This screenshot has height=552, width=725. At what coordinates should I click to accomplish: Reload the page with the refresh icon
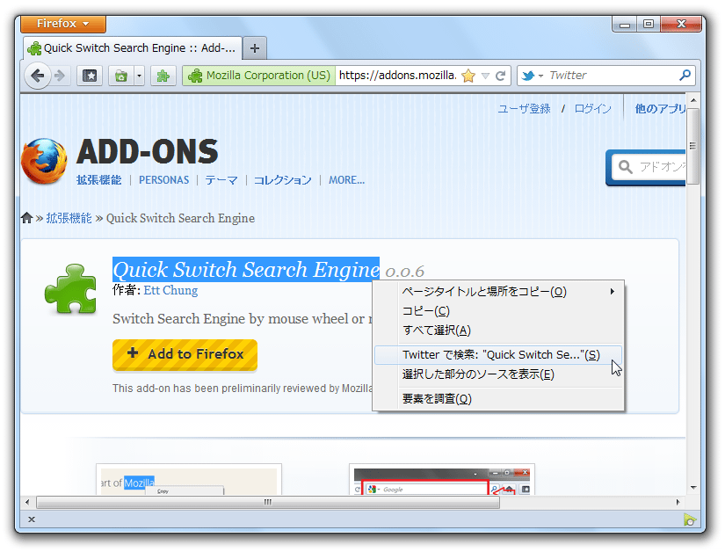coord(500,76)
